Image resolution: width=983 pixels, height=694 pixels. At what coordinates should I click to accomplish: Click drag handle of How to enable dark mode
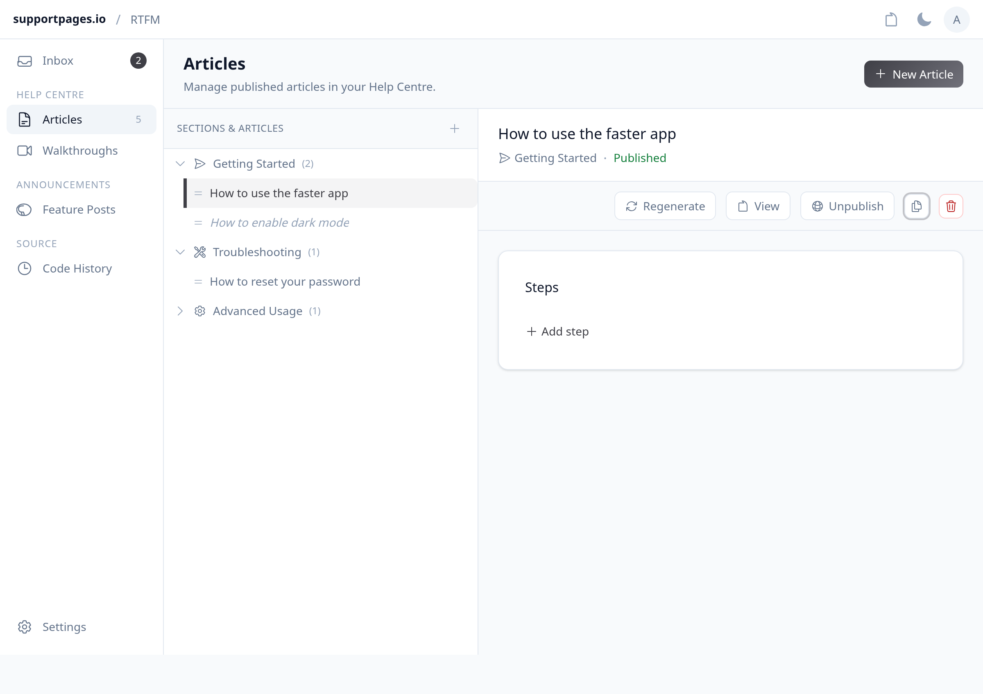click(198, 223)
